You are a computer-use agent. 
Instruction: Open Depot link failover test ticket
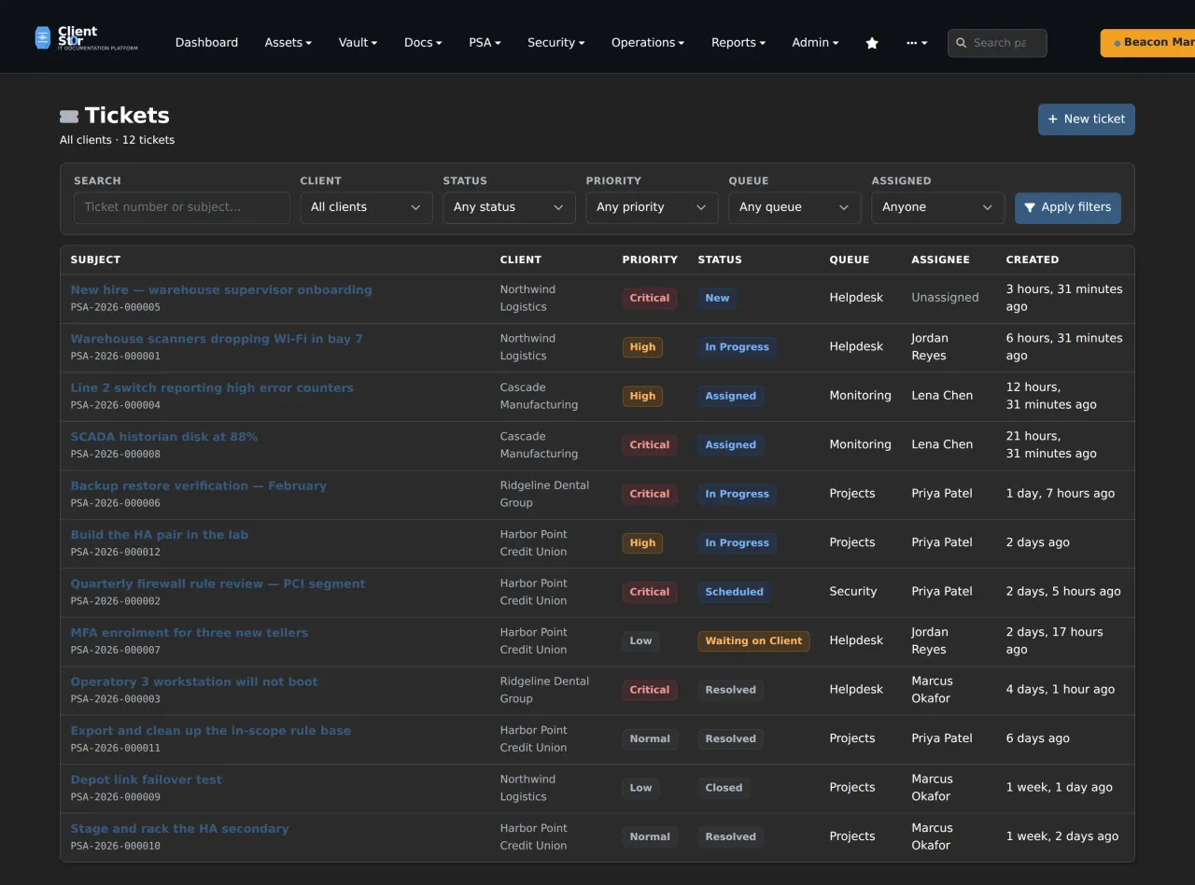pyautogui.click(x=147, y=780)
